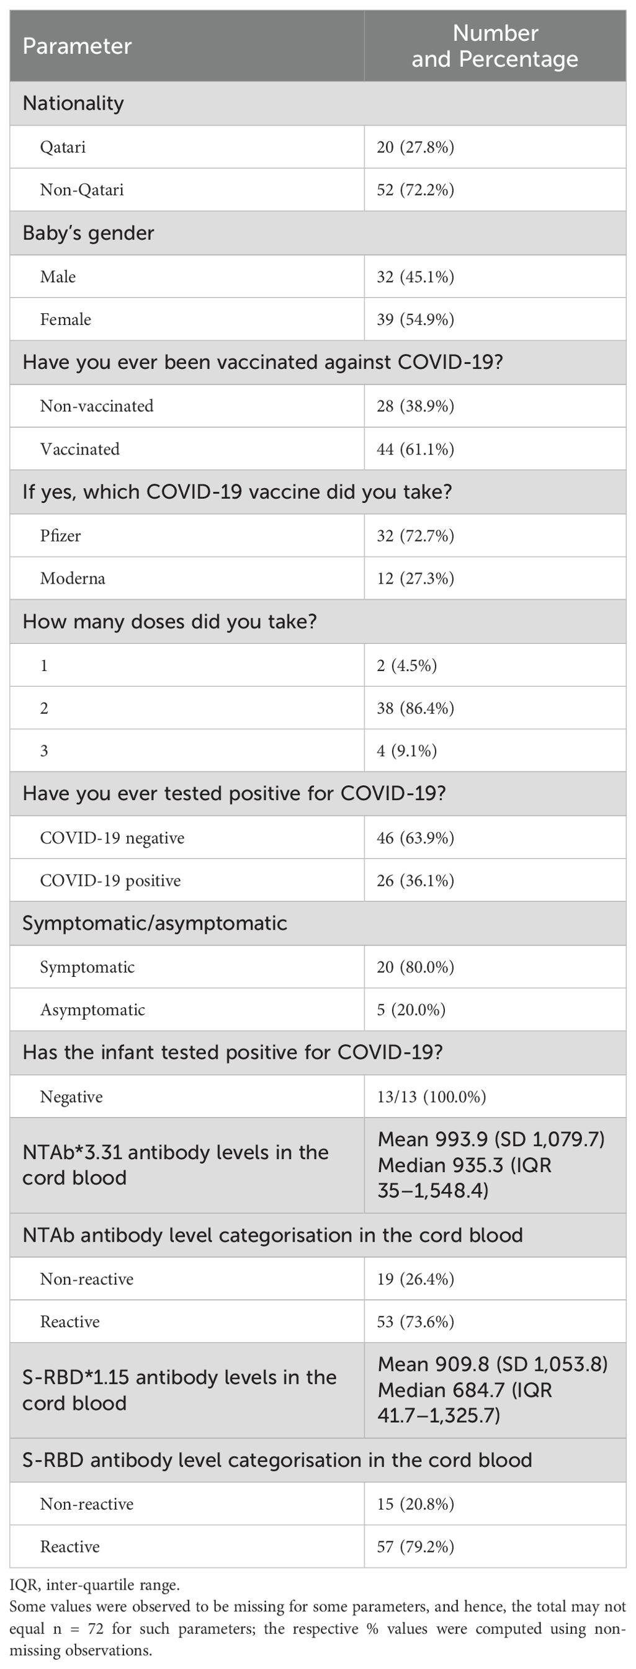
Task: Click the NTAb Reactive value 53 (73.6%)
Action: (415, 1322)
